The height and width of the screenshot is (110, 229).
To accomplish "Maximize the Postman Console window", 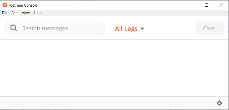I will click(206, 5).
